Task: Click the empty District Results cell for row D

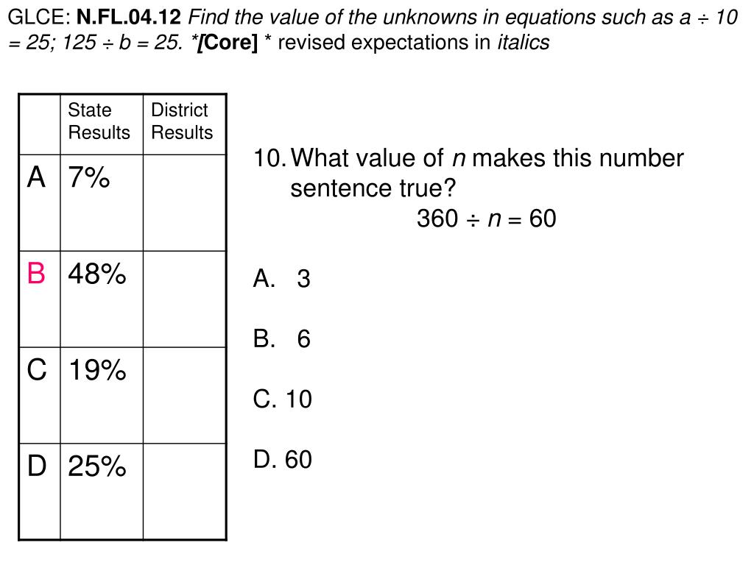Action: pyautogui.click(x=185, y=491)
